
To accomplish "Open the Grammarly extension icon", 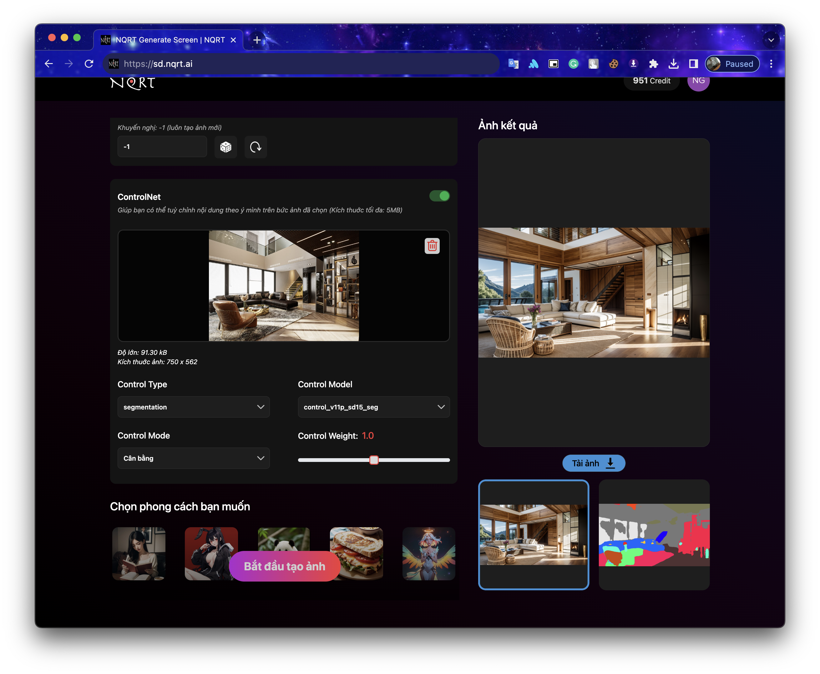I will tap(573, 64).
